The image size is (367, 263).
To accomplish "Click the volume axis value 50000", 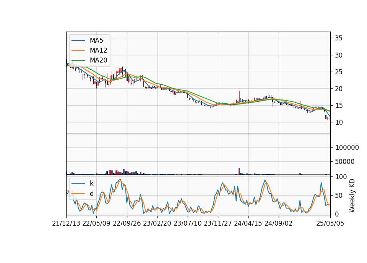I will coord(345,162).
